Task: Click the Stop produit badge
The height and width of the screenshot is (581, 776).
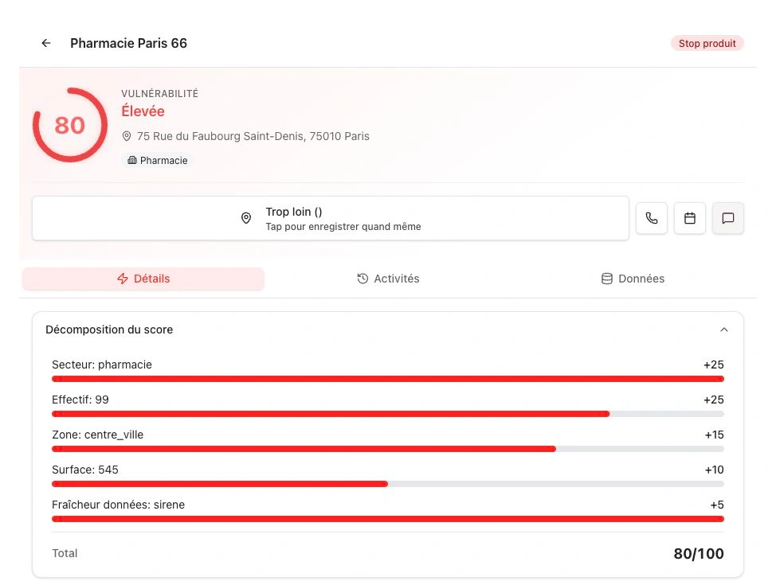Action: 707,44
